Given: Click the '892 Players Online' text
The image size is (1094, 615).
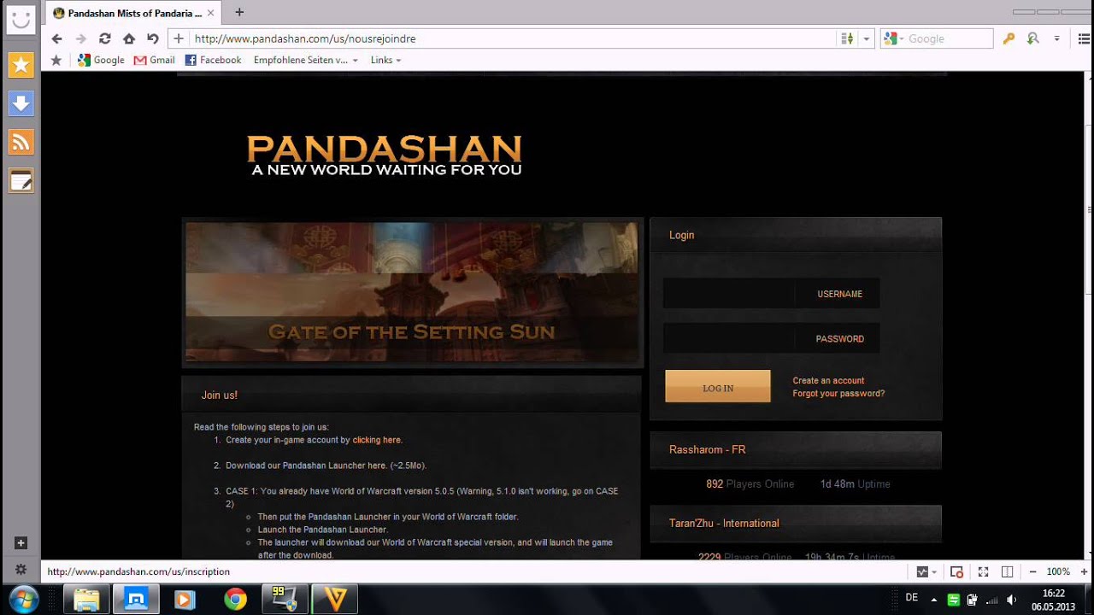Looking at the screenshot, I should (750, 484).
